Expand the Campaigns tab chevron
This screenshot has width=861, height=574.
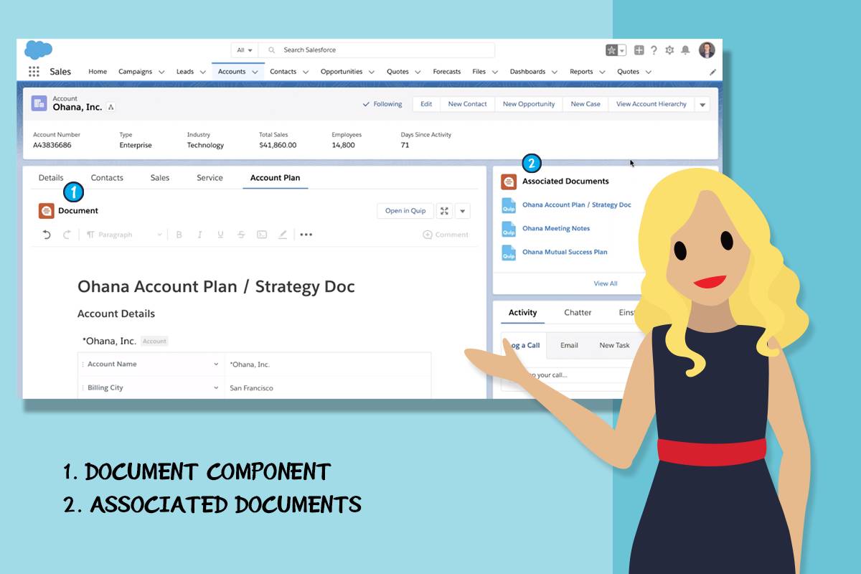[x=161, y=72]
